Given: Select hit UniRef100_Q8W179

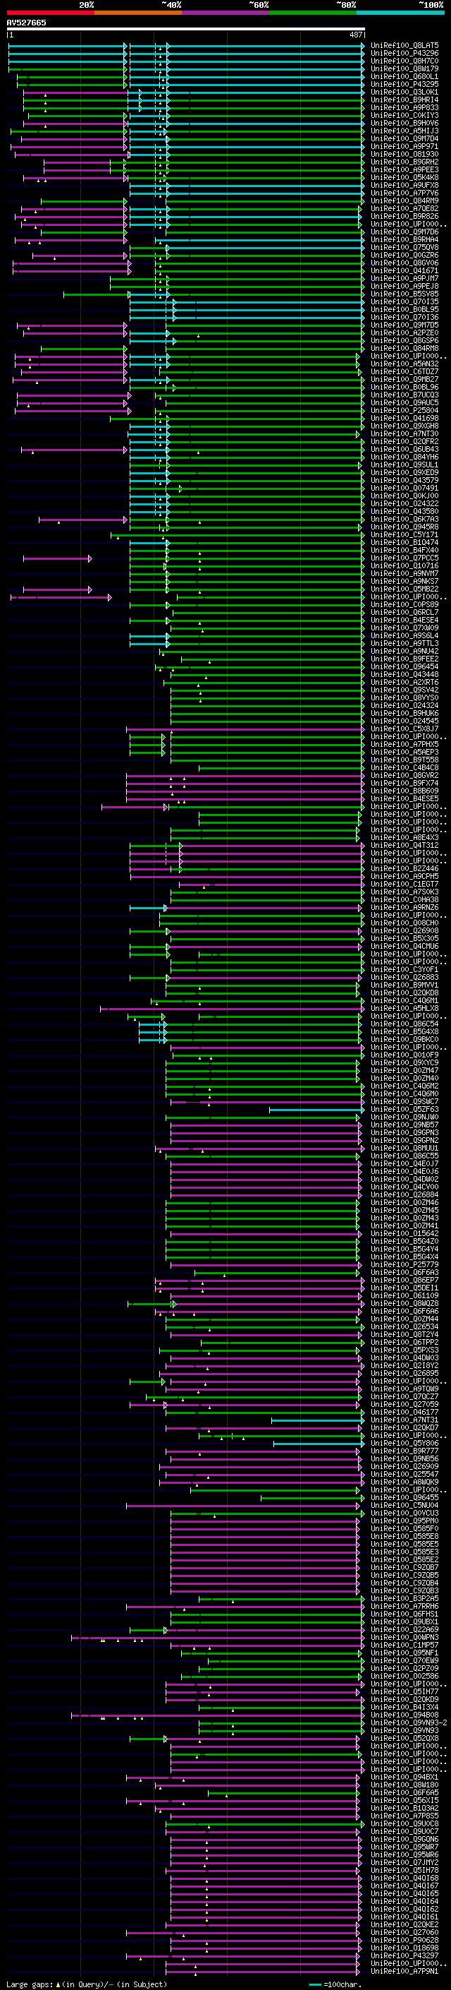Looking at the screenshot, I should click(404, 68).
